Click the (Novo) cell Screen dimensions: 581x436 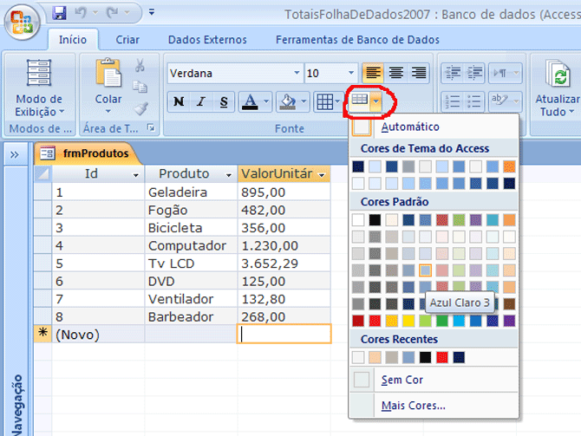[98, 335]
